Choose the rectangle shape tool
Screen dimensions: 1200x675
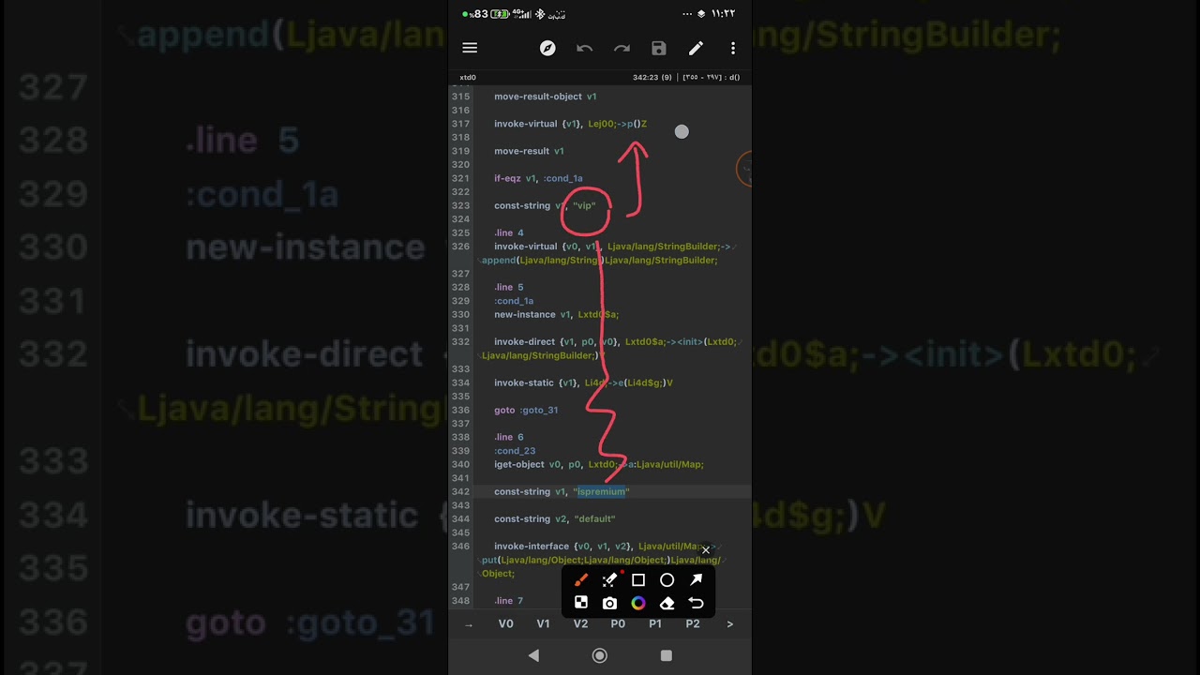pyautogui.click(x=638, y=580)
